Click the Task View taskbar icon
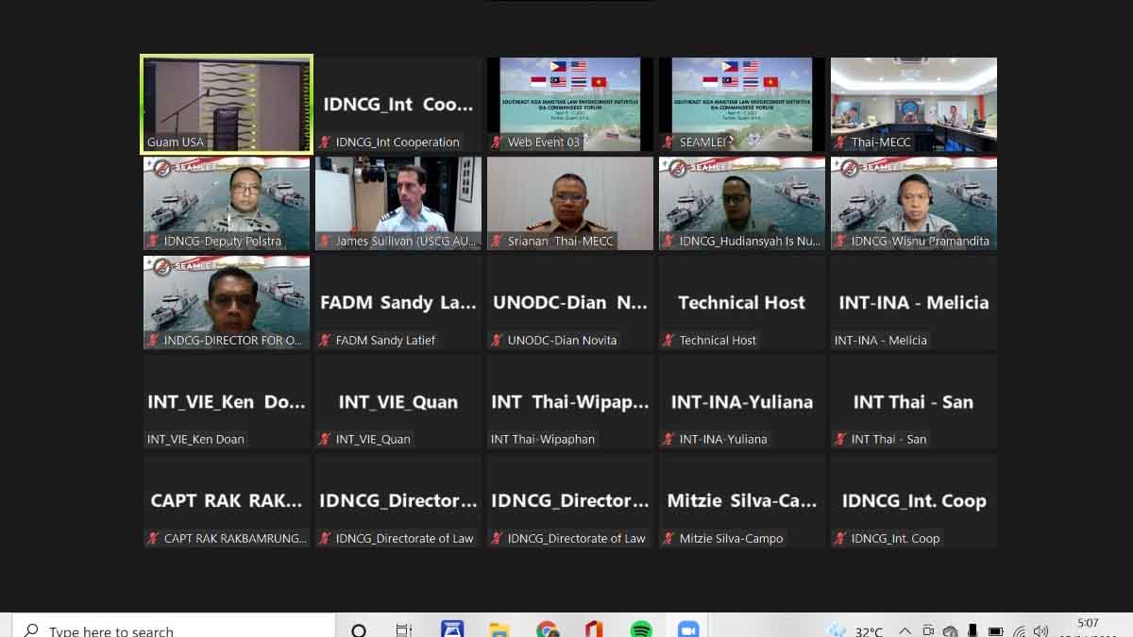 point(404,629)
